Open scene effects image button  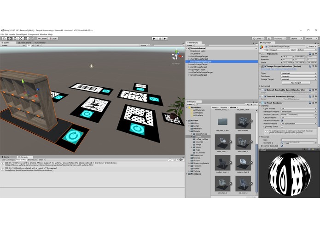click(x=38, y=45)
